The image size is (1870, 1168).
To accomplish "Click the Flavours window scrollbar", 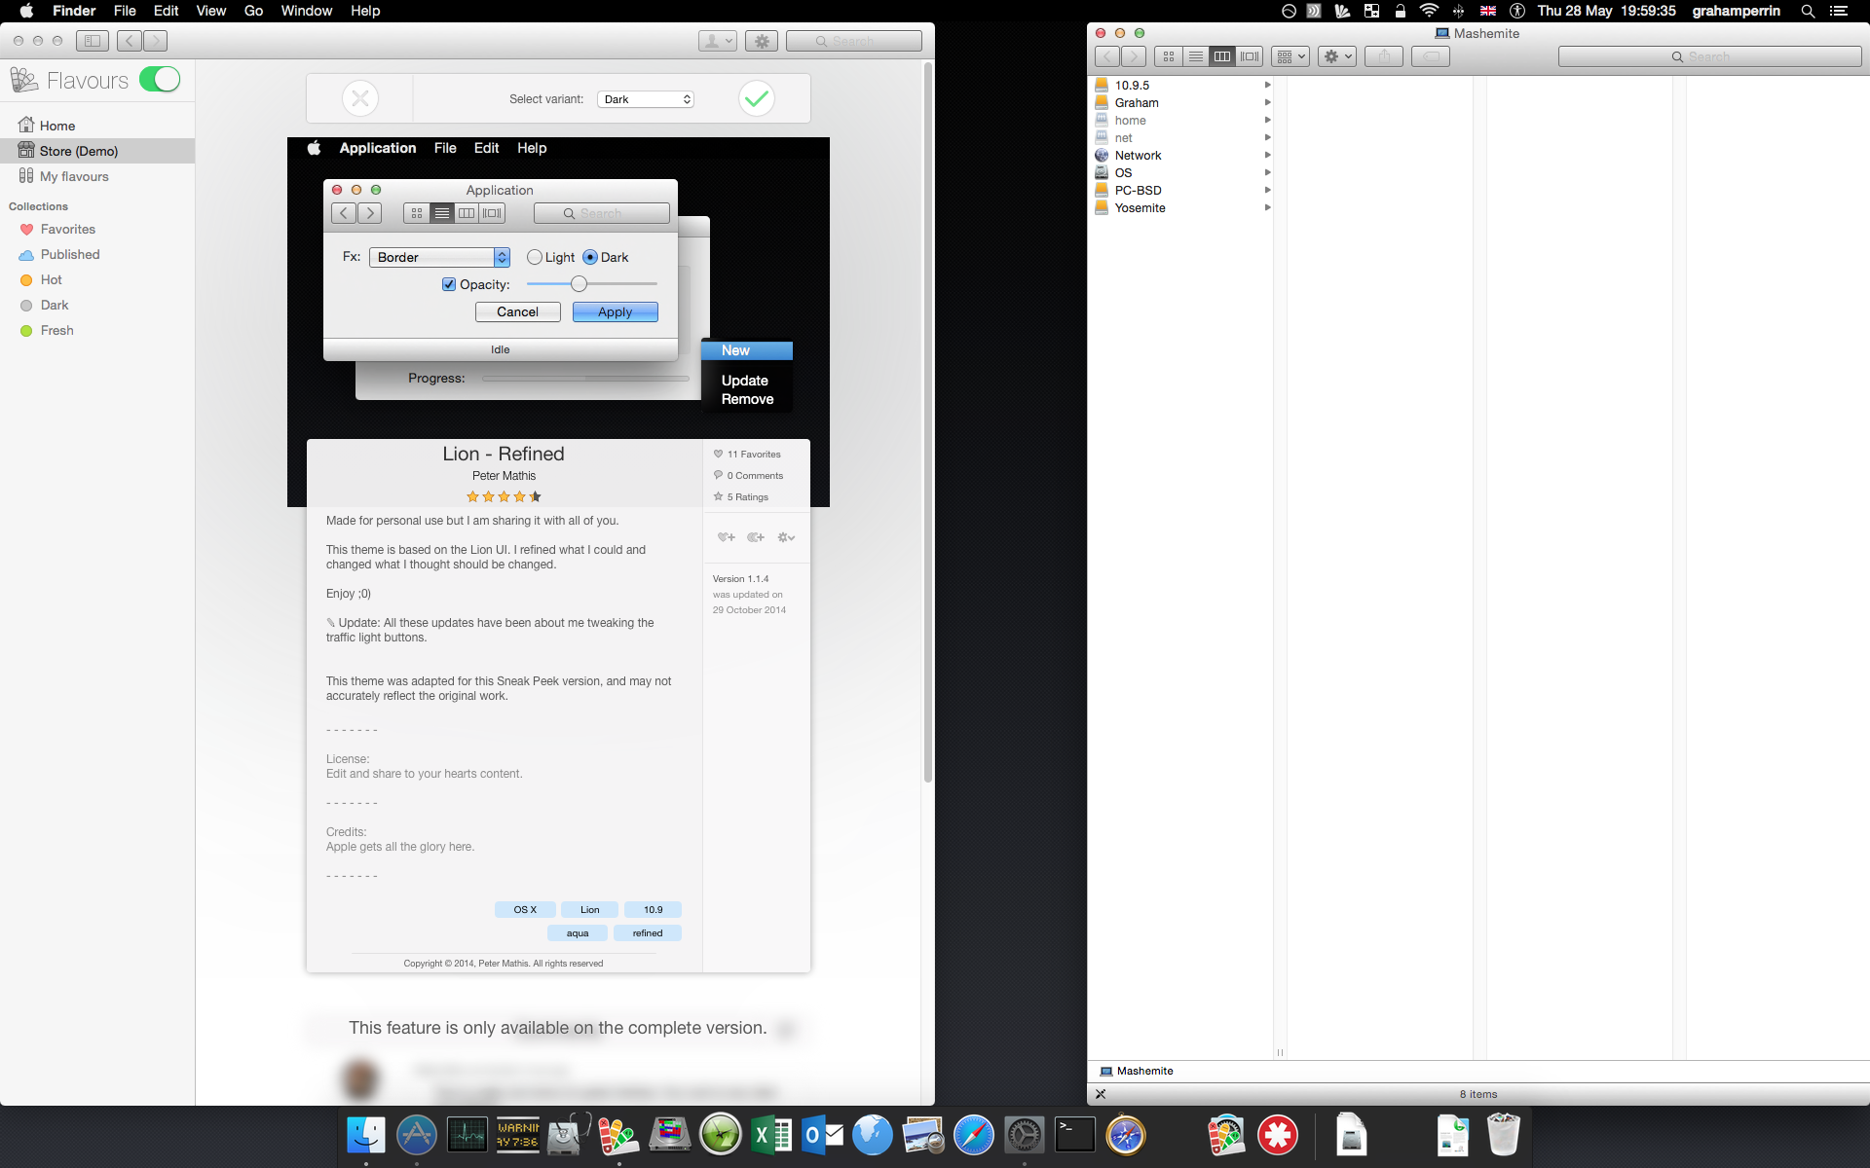I will [x=928, y=422].
